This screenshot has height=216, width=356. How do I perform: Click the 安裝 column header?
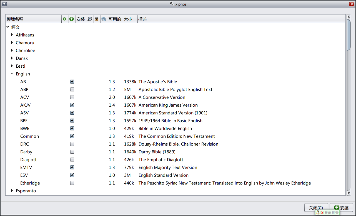pyautogui.click(x=81, y=19)
